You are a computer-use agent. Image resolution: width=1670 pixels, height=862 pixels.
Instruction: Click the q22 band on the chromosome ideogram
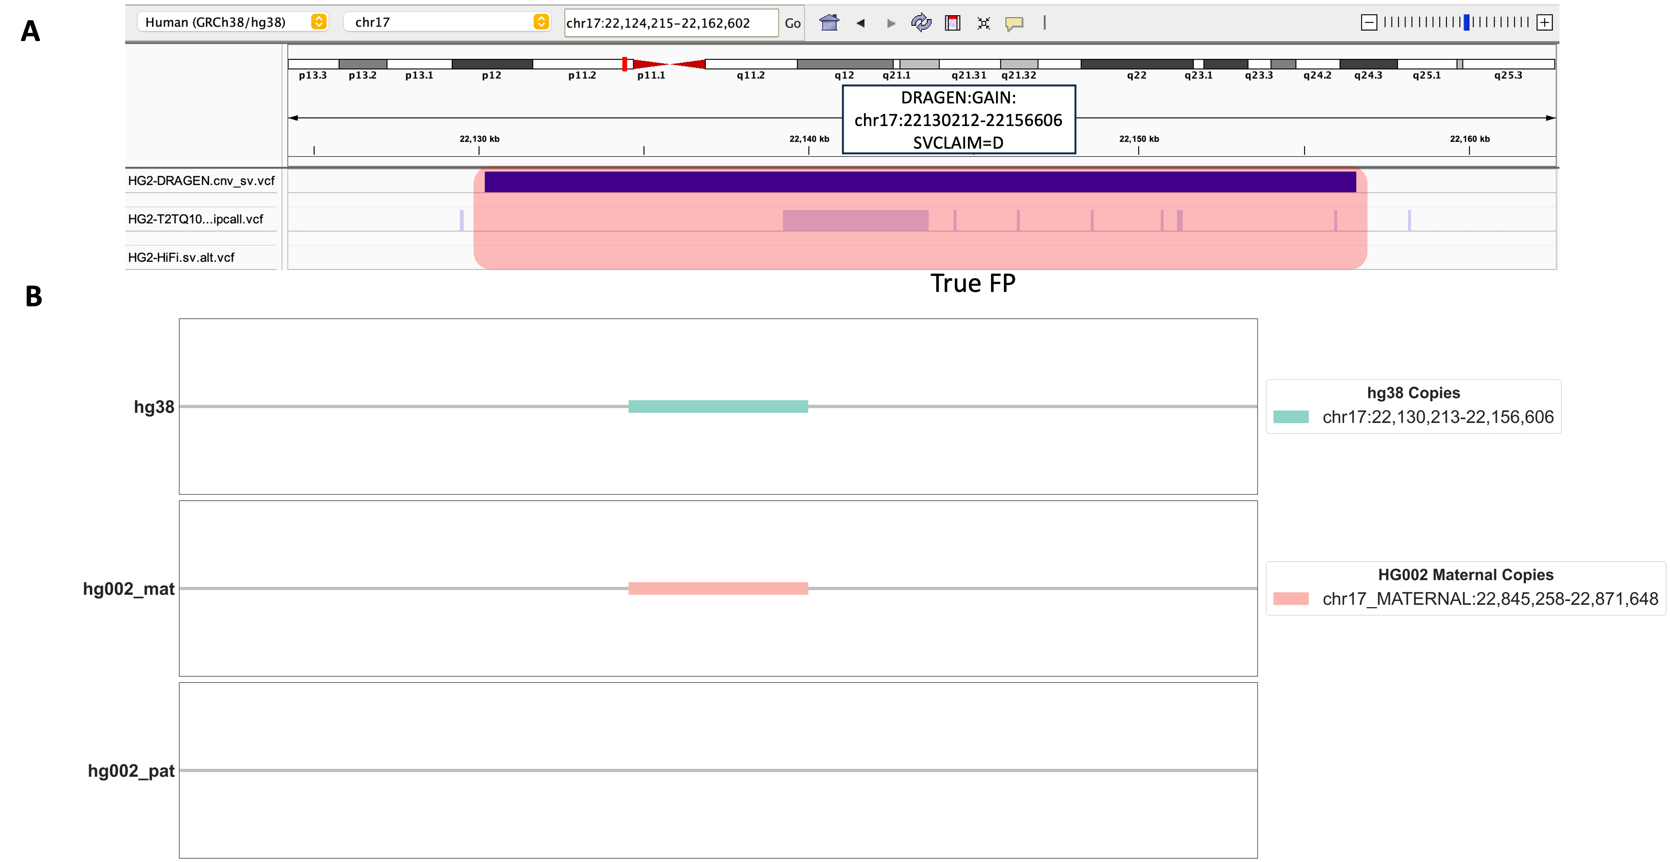point(1137,64)
